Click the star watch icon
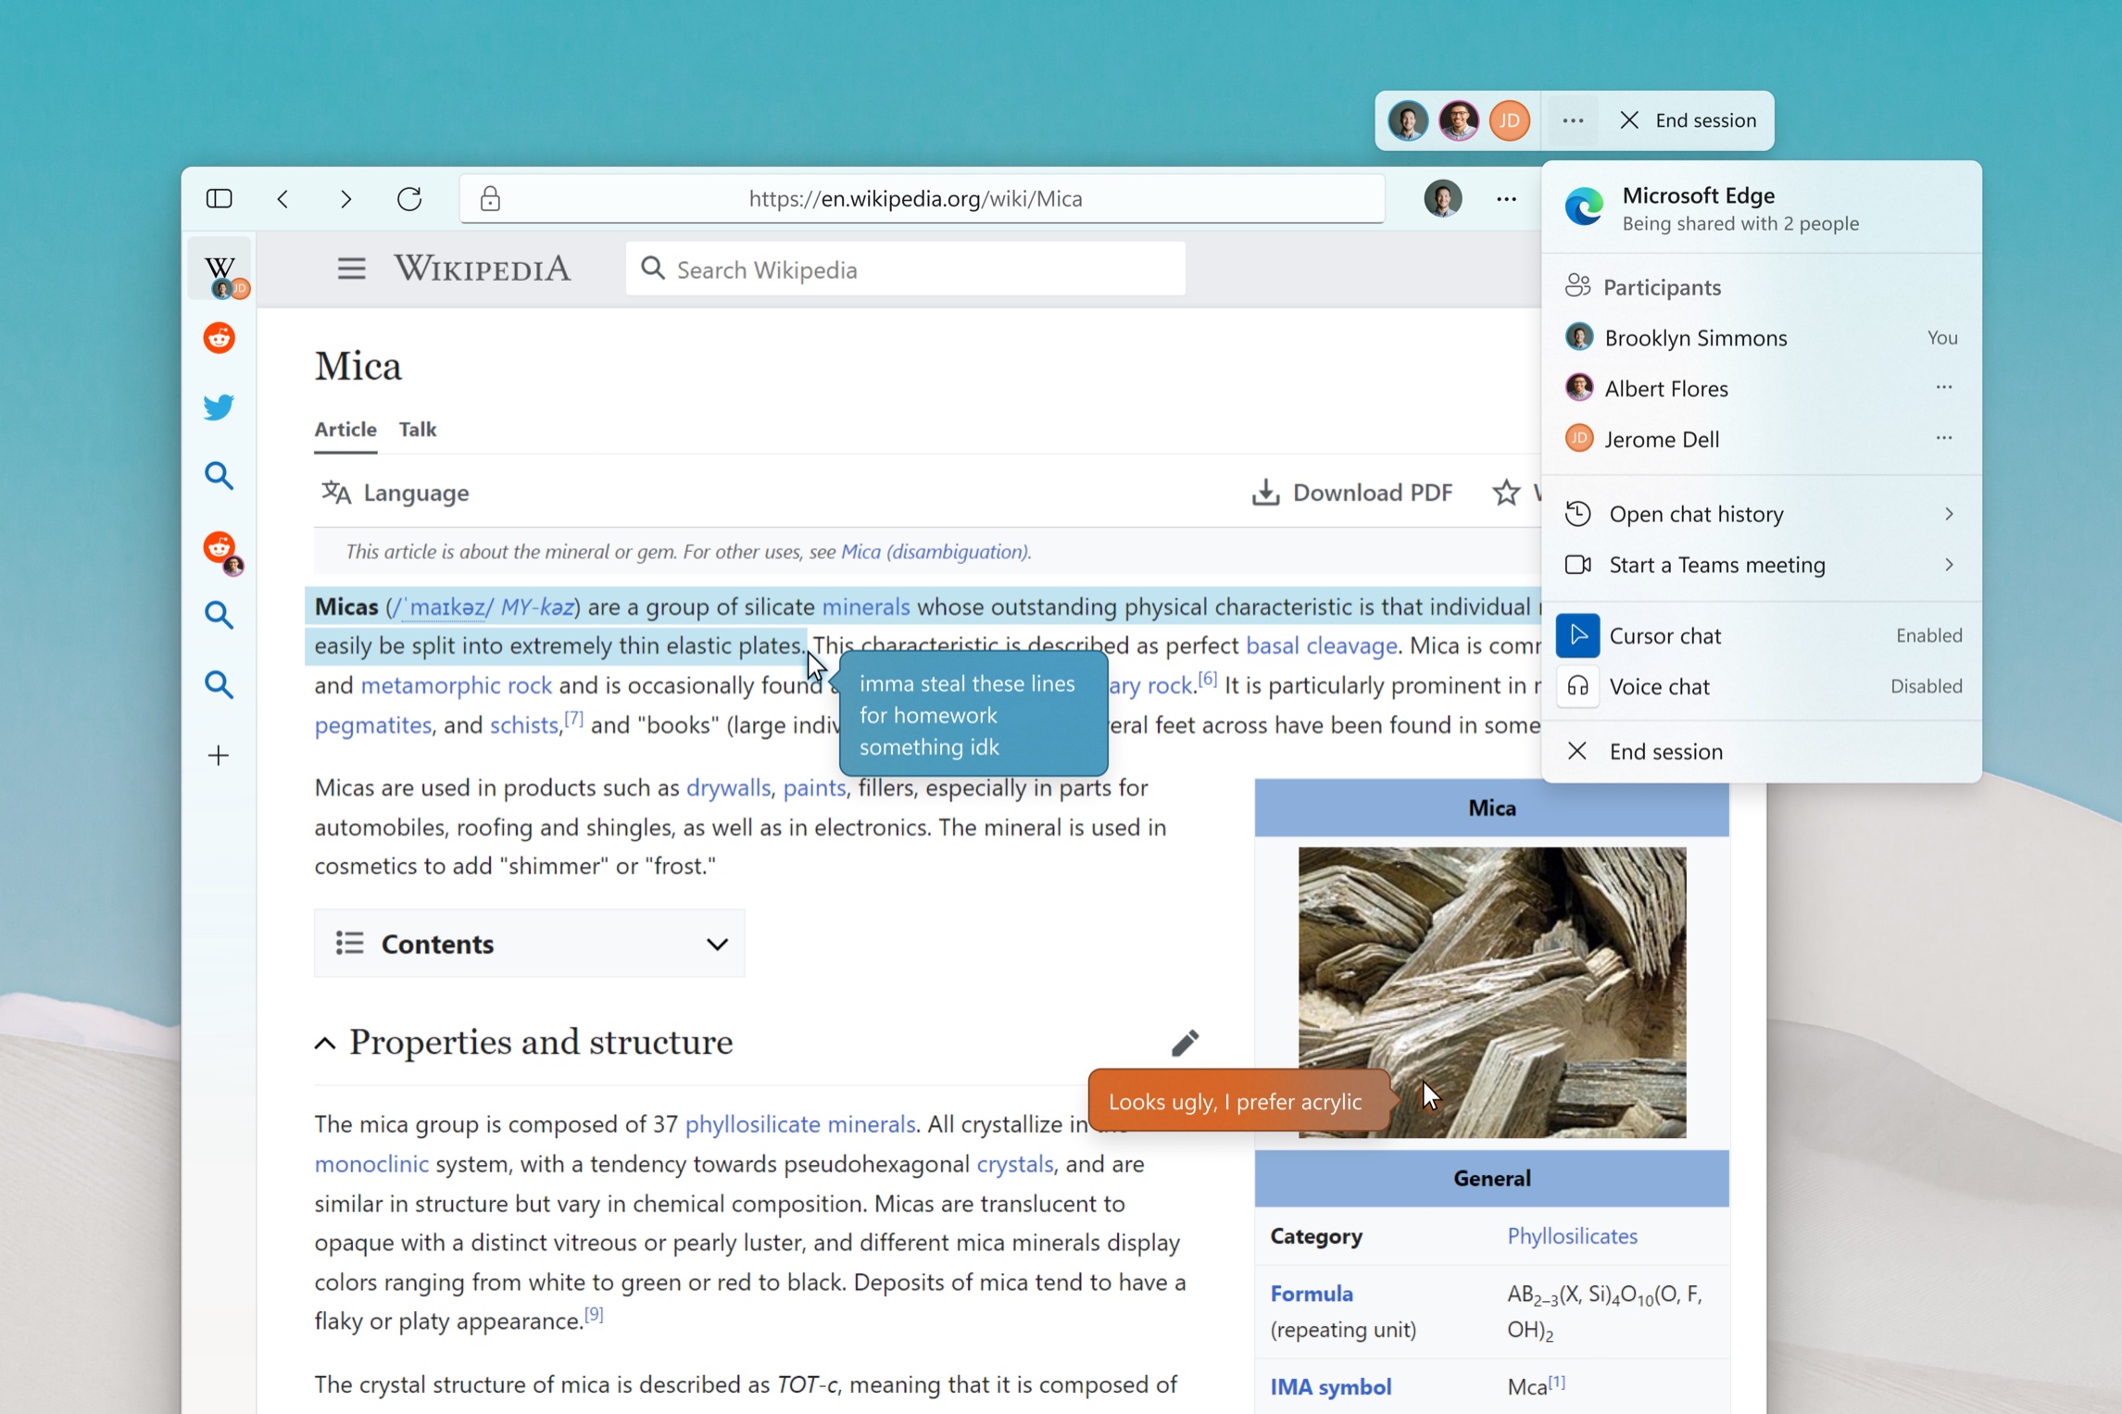 (1506, 492)
